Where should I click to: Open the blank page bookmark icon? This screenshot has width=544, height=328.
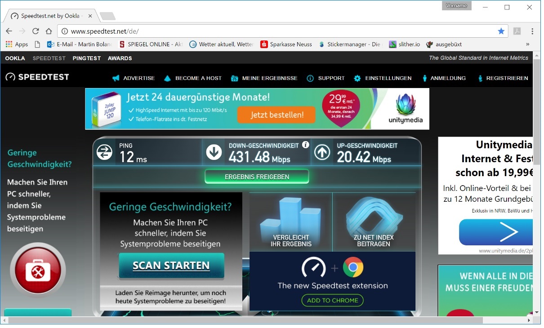37,44
